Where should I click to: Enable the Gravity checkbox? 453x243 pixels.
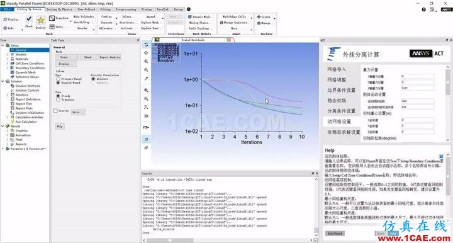[55, 111]
